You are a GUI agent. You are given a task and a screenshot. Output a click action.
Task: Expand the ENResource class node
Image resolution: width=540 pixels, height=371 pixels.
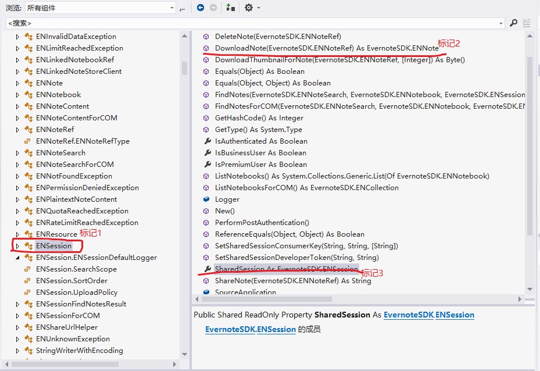(17, 234)
